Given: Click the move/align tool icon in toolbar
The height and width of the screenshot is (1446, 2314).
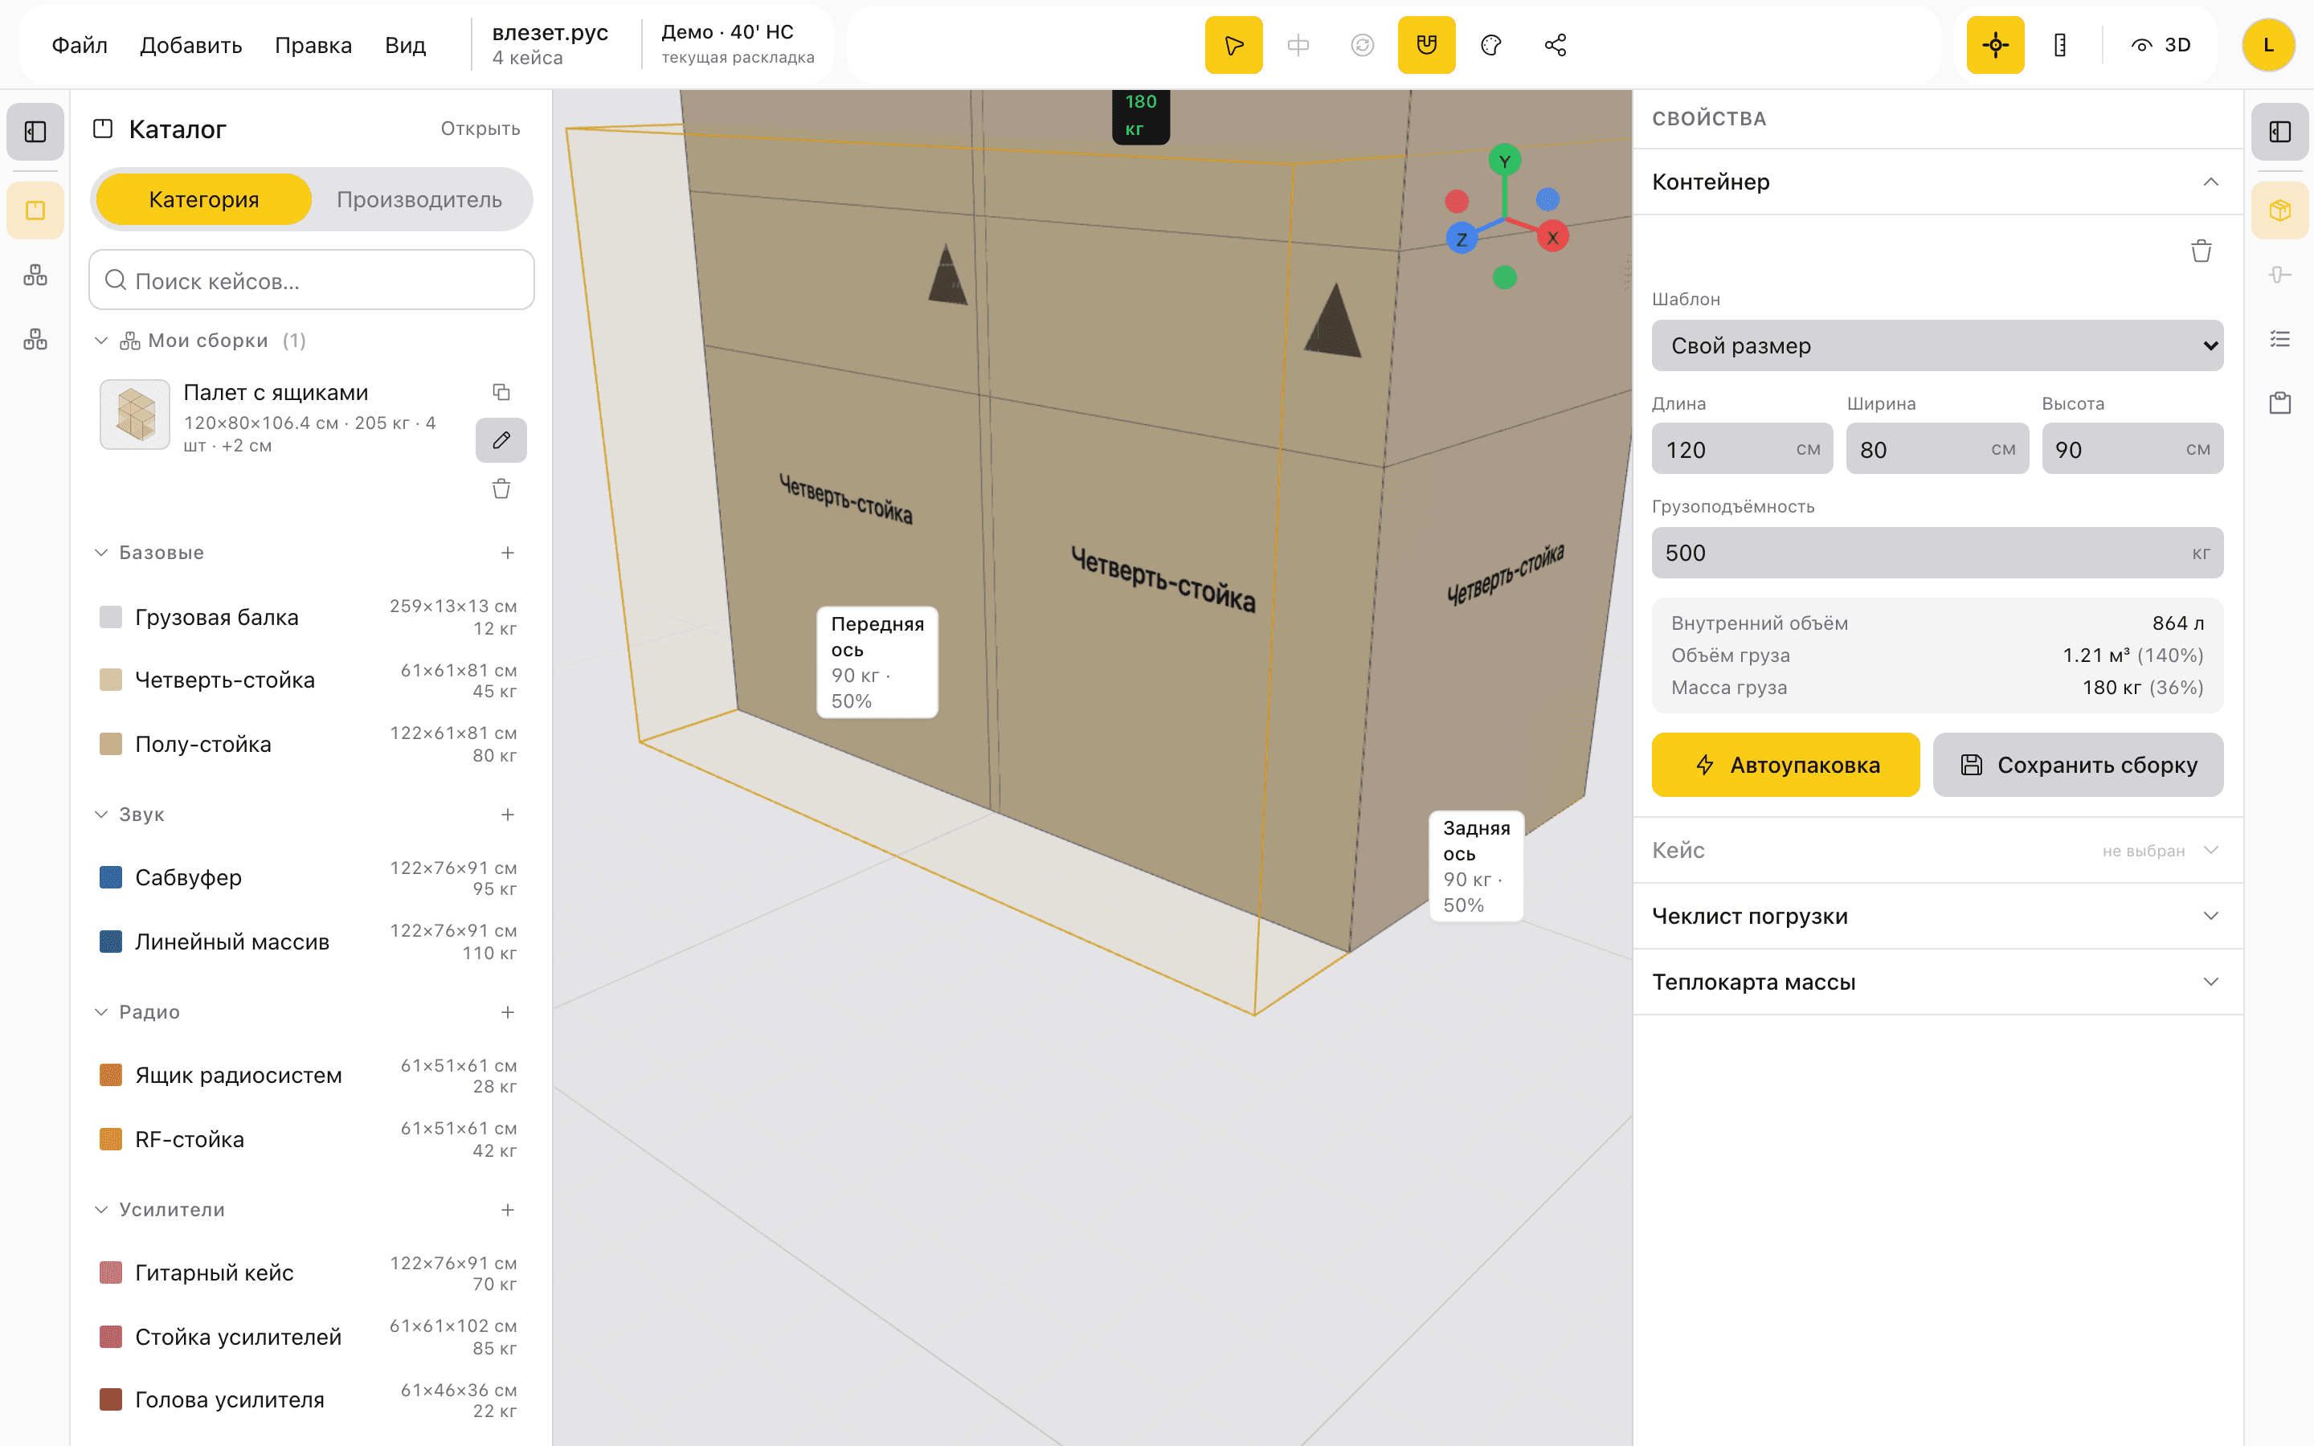Looking at the screenshot, I should (x=1298, y=45).
